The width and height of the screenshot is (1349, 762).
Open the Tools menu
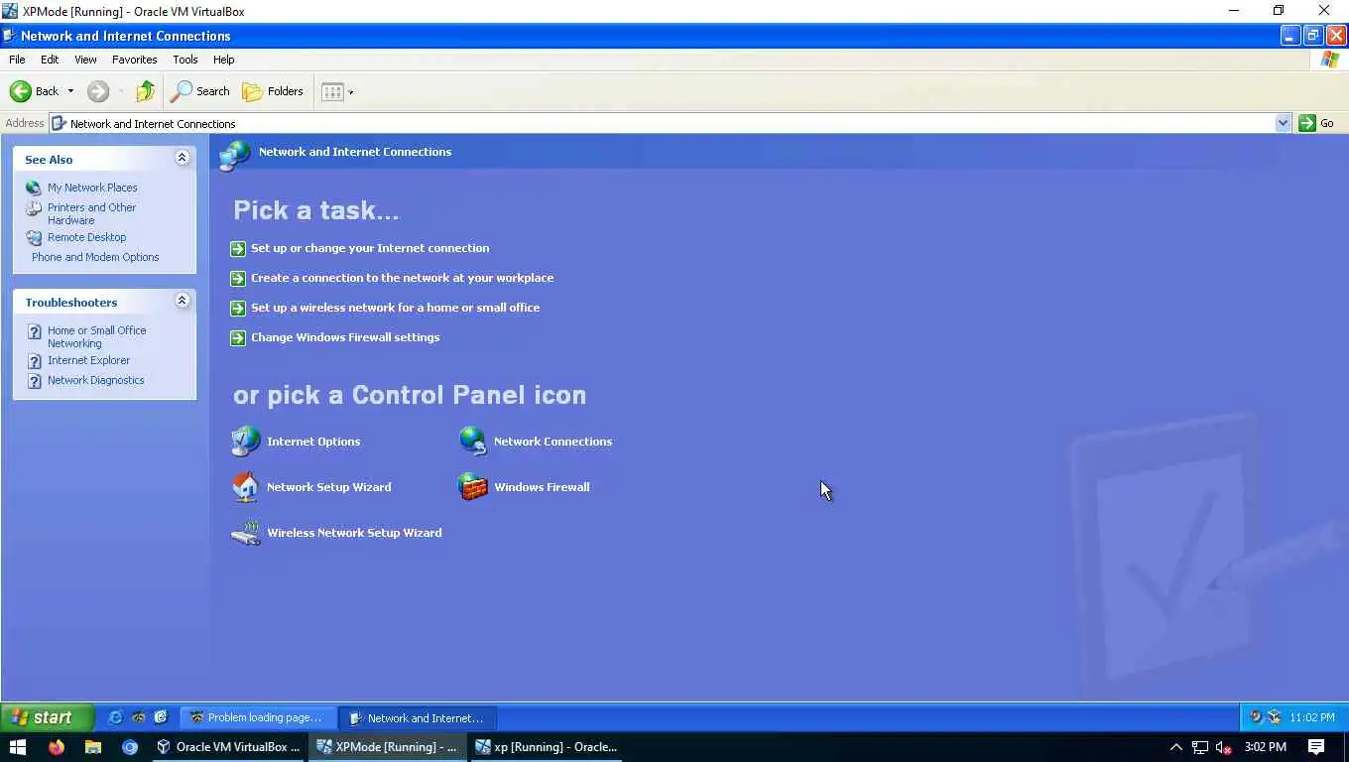[x=184, y=60]
